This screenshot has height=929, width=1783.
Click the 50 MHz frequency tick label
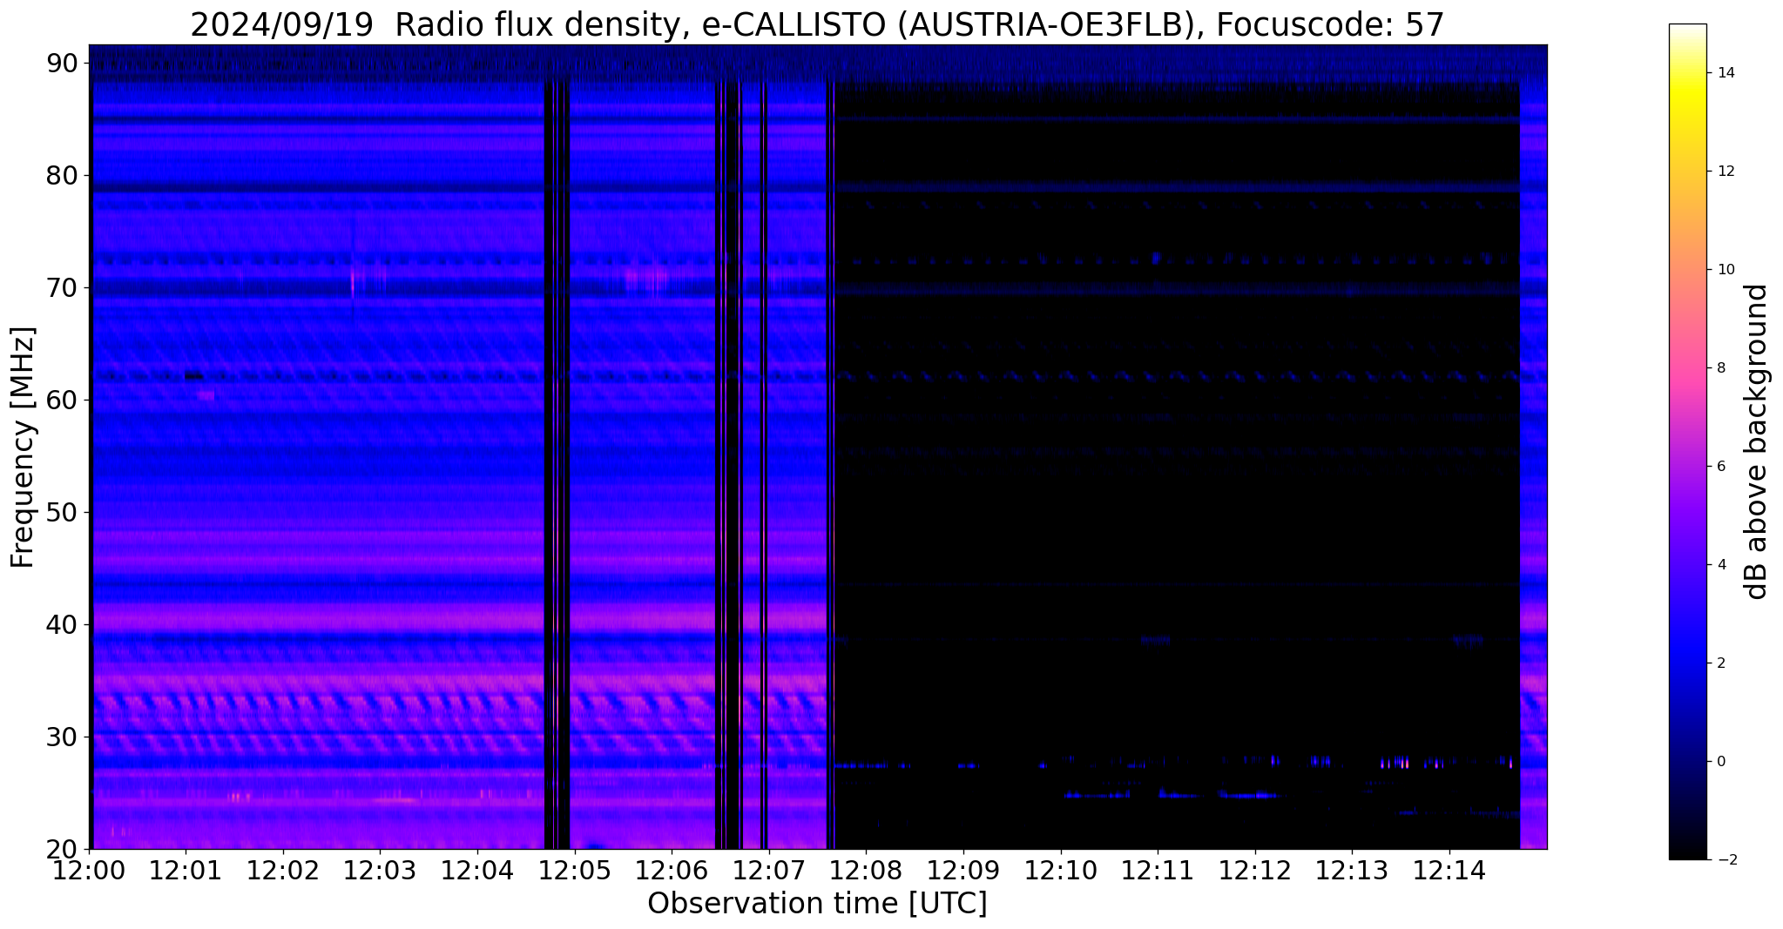point(62,513)
